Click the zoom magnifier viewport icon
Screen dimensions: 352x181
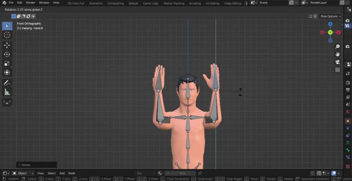(x=337, y=47)
